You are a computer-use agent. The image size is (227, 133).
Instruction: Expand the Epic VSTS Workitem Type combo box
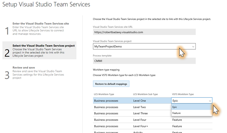(x=192, y=100)
